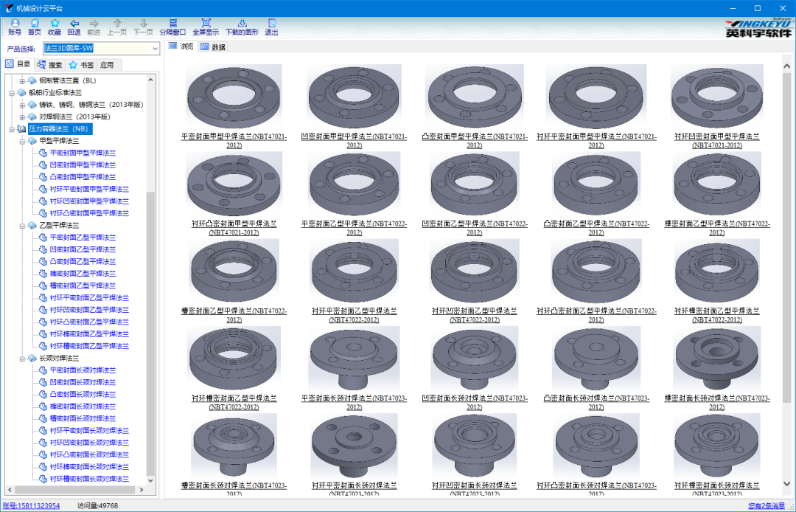Screen dimensions: 796x512
Task: Collapse the 甲型平焊法兰 tree node
Action: 22,141
